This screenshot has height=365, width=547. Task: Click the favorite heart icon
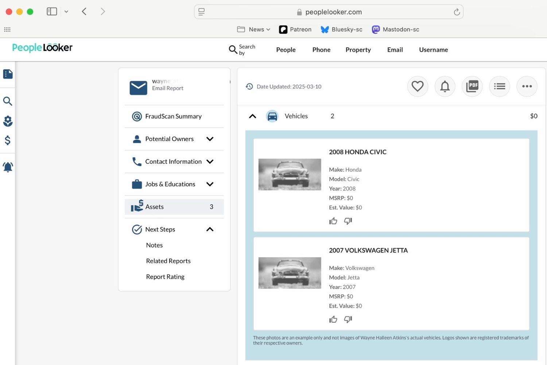point(418,86)
